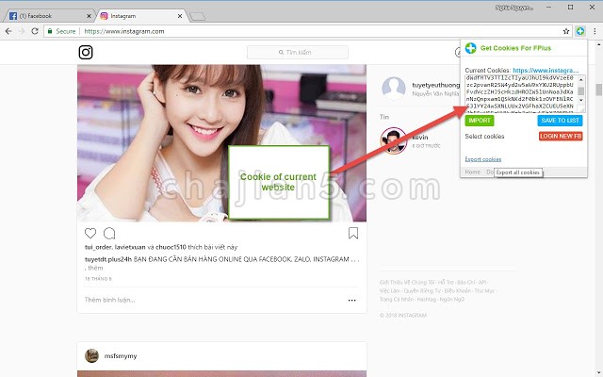
Task: Open kevin's story avatar
Action: (394, 140)
